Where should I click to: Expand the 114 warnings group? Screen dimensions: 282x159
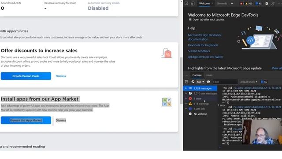pyautogui.click(x=186, y=104)
